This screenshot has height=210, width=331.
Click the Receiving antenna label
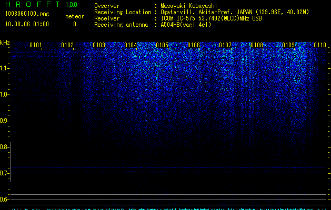(121, 25)
